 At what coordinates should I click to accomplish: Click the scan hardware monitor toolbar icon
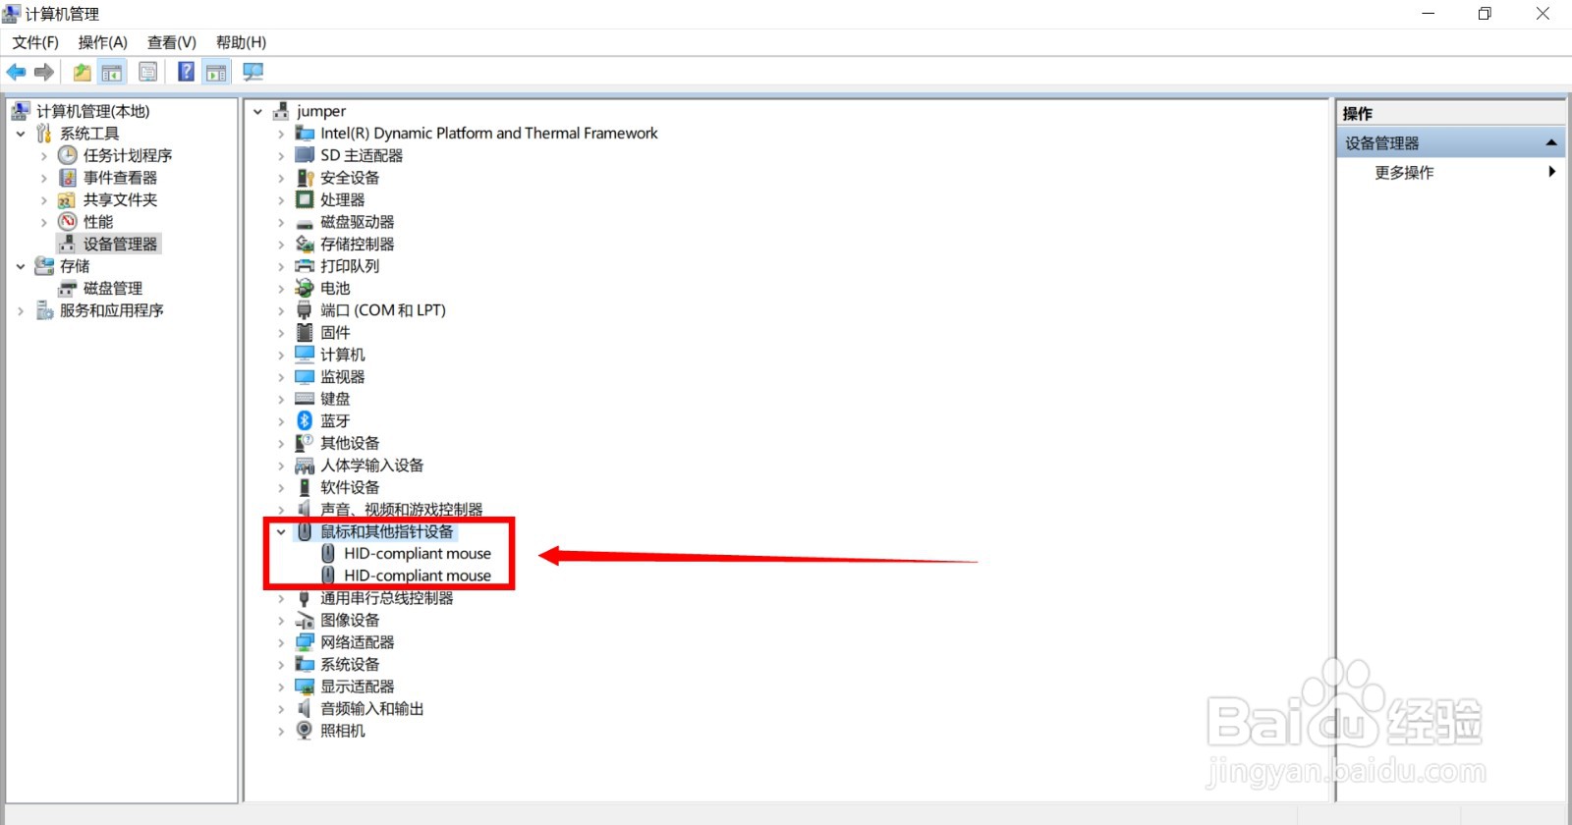coord(253,72)
